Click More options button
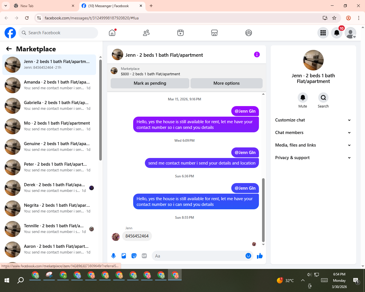Viewport: 365px width, 292px height. pyautogui.click(x=226, y=83)
